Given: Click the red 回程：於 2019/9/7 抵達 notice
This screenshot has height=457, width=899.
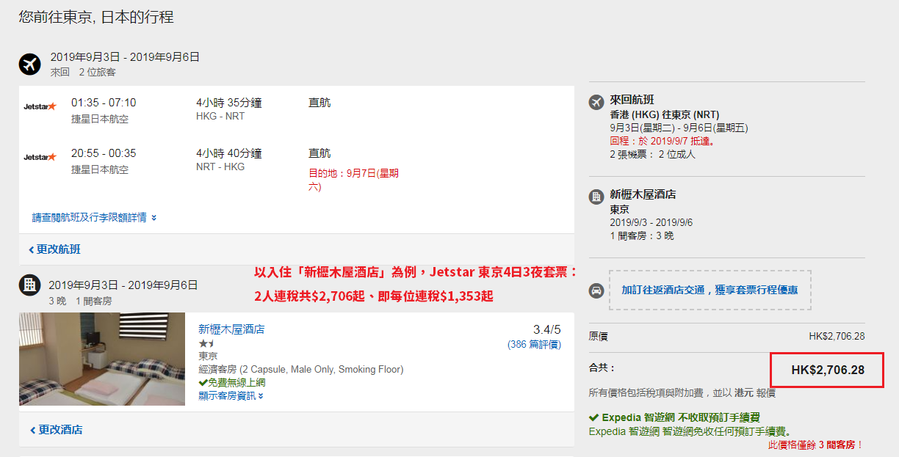Looking at the screenshot, I should (x=662, y=141).
